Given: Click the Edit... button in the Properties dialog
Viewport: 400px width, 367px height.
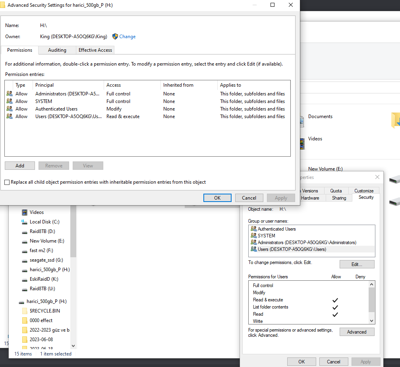Looking at the screenshot, I should tap(357, 264).
